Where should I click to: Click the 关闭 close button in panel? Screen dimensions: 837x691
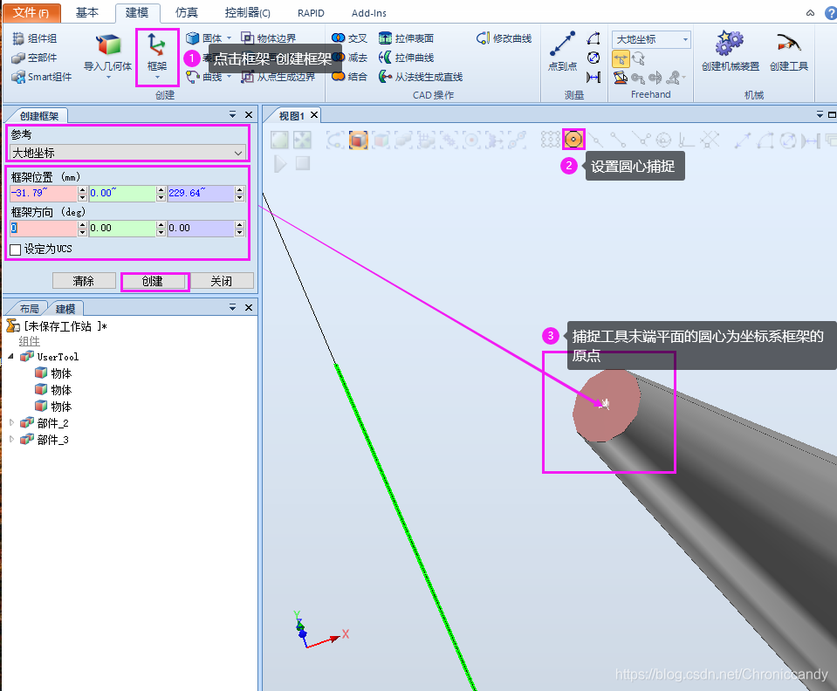coord(221,281)
